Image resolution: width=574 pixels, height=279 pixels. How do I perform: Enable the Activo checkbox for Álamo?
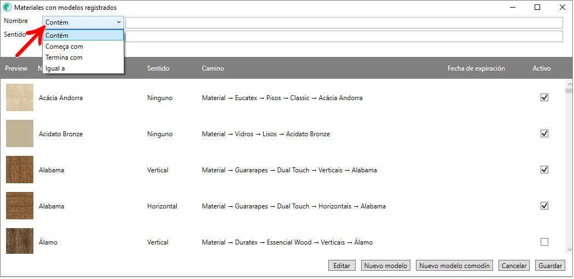tap(544, 242)
